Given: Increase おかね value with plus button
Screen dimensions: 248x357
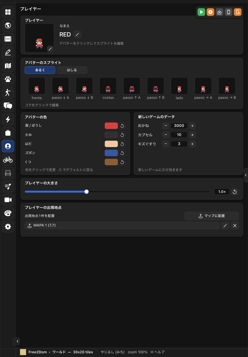Looking at the screenshot, I should 192,126.
